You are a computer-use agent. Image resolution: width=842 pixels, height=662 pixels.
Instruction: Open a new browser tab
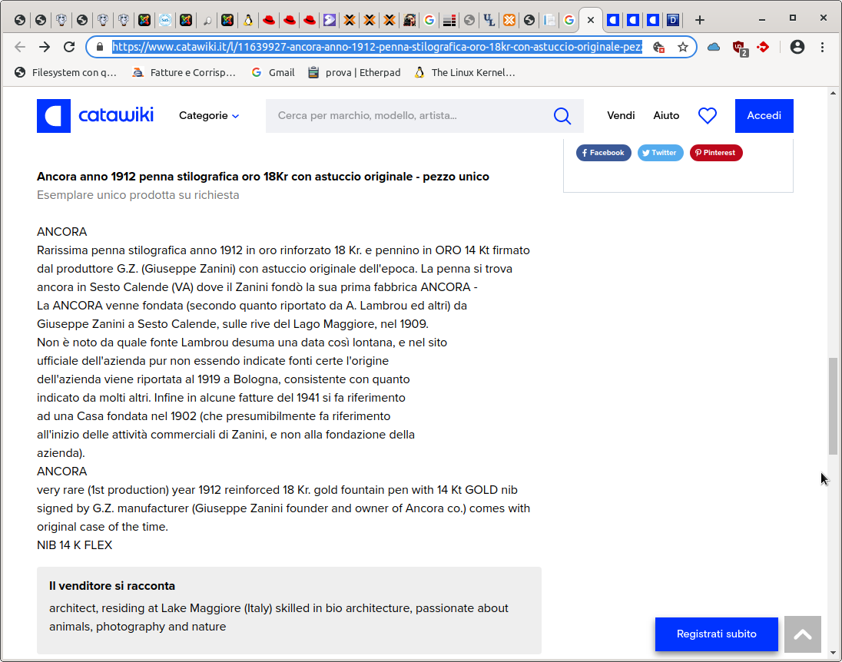[x=699, y=20]
